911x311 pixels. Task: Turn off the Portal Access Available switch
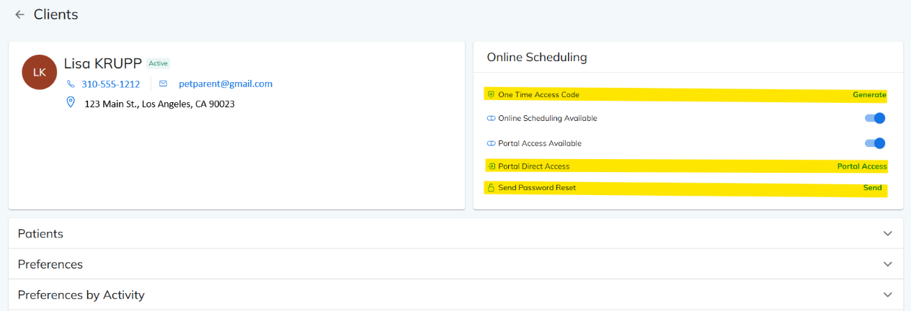(x=874, y=143)
